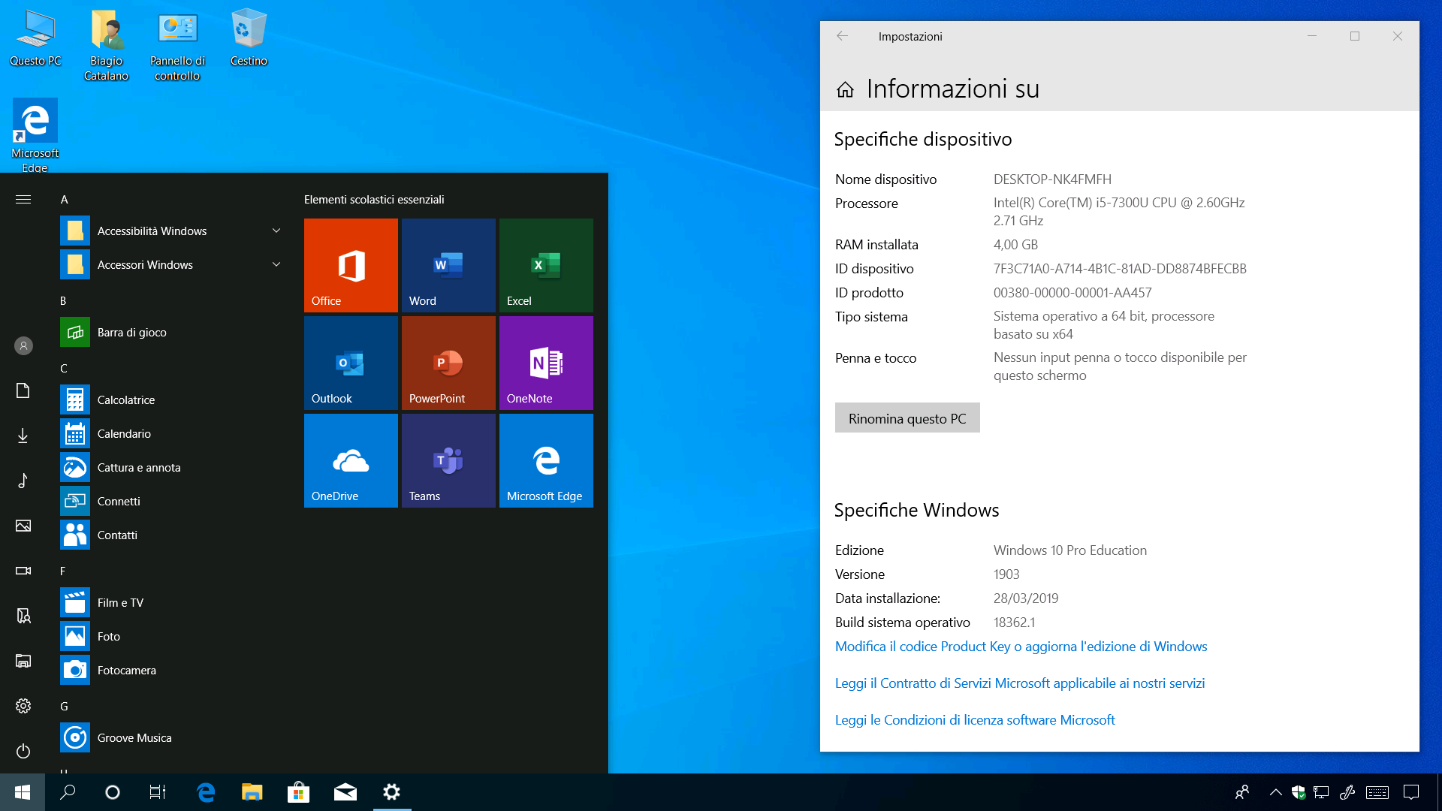Open Microsoft Store on taskbar
Screen dimensions: 1442x811
click(x=298, y=792)
